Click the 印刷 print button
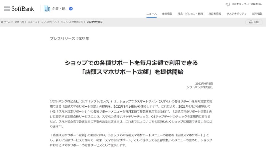This screenshot has width=266, height=149. coord(254,22)
